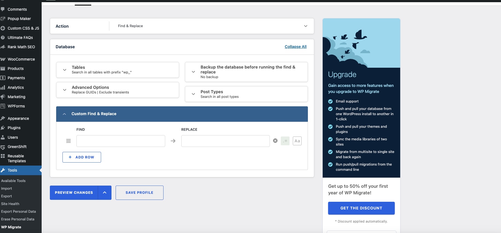Click the Payments dollar icon
Viewport: 501px width, 233px height.
3,78
